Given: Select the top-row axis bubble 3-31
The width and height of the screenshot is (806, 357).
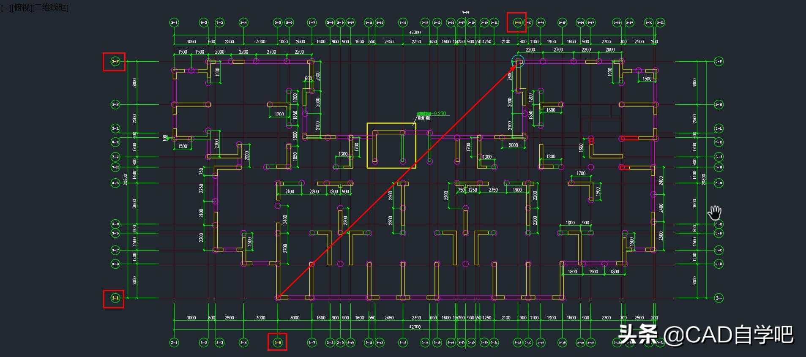Looking at the screenshot, I should [x=660, y=22].
